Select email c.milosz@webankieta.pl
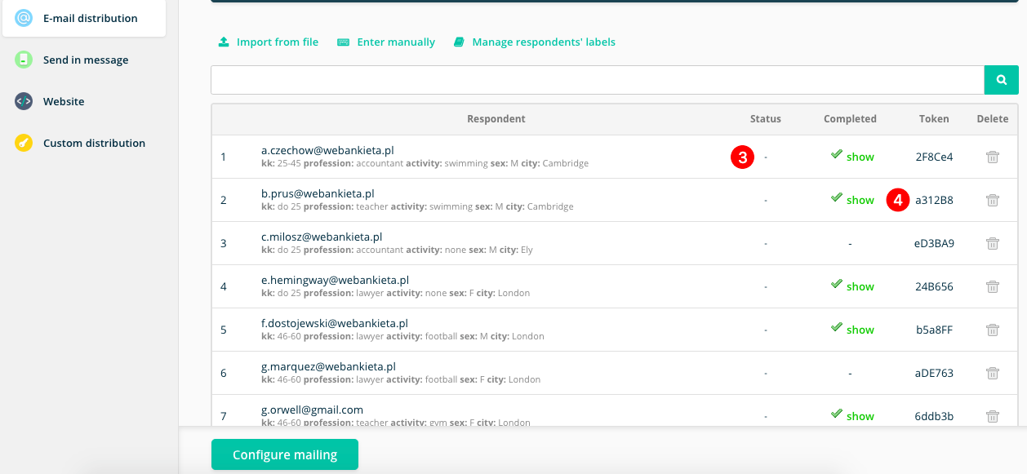The height and width of the screenshot is (474, 1027). pyautogui.click(x=322, y=237)
